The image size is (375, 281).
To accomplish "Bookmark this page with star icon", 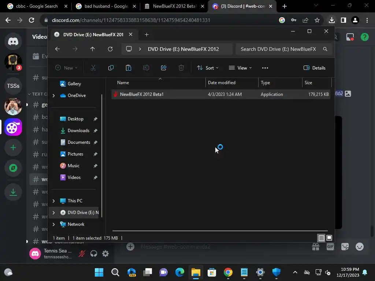I will pos(317,20).
